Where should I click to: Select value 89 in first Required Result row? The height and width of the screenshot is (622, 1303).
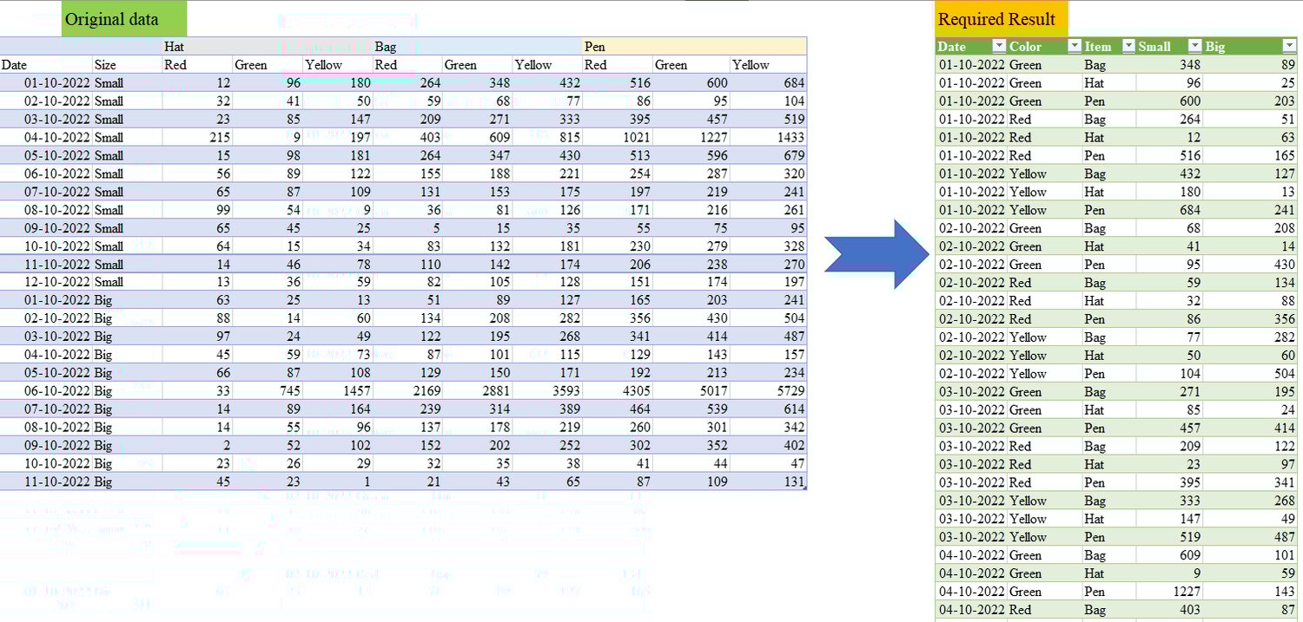1250,64
